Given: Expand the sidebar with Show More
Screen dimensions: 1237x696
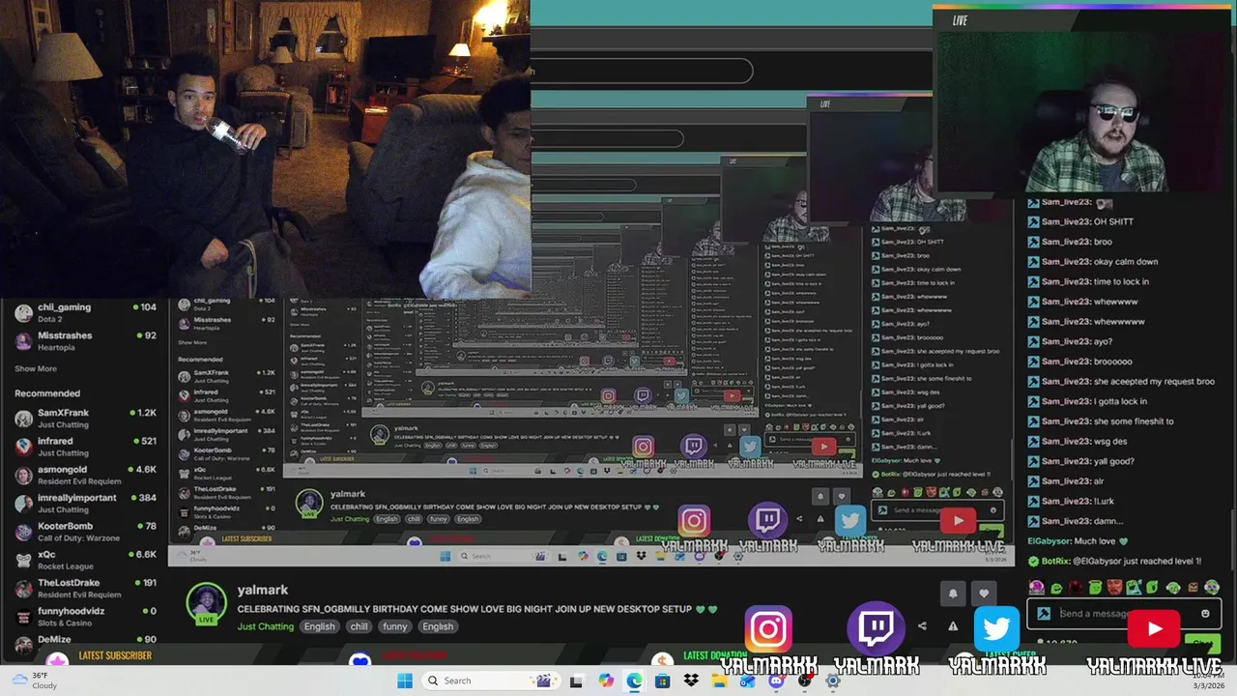Looking at the screenshot, I should click(36, 368).
